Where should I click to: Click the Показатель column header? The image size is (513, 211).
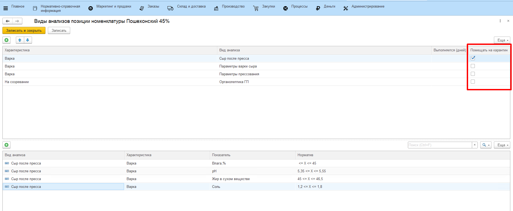pyautogui.click(x=252, y=155)
